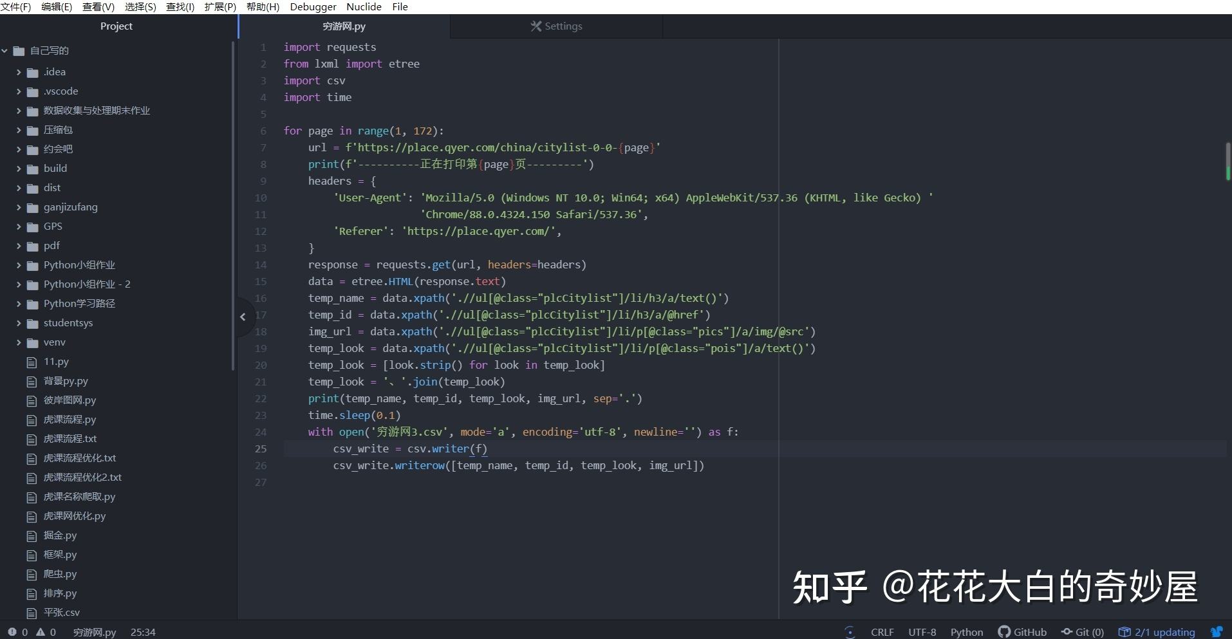Open the 扩展(P) menu
Screen dimensions: 1232x639
(220, 6)
